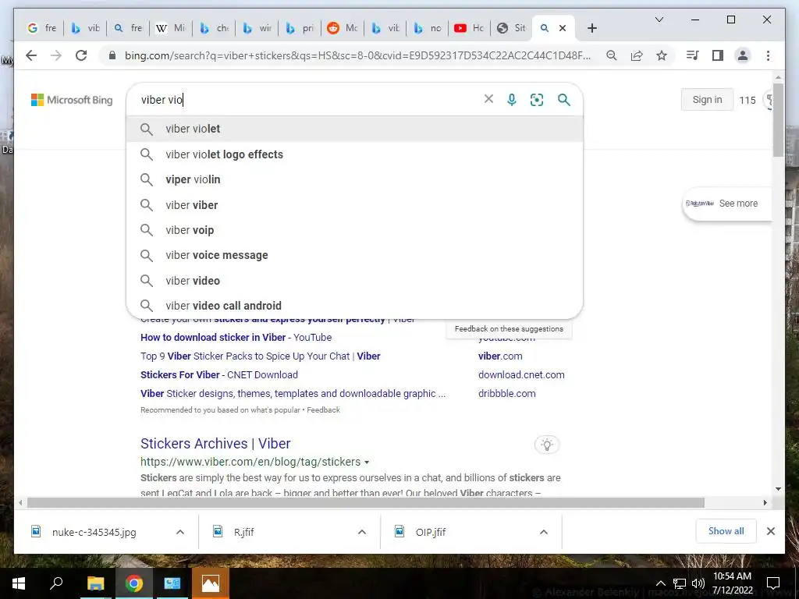Click the lightbulb icon beside Stickers Archives
The image size is (799, 599).
coord(547,445)
